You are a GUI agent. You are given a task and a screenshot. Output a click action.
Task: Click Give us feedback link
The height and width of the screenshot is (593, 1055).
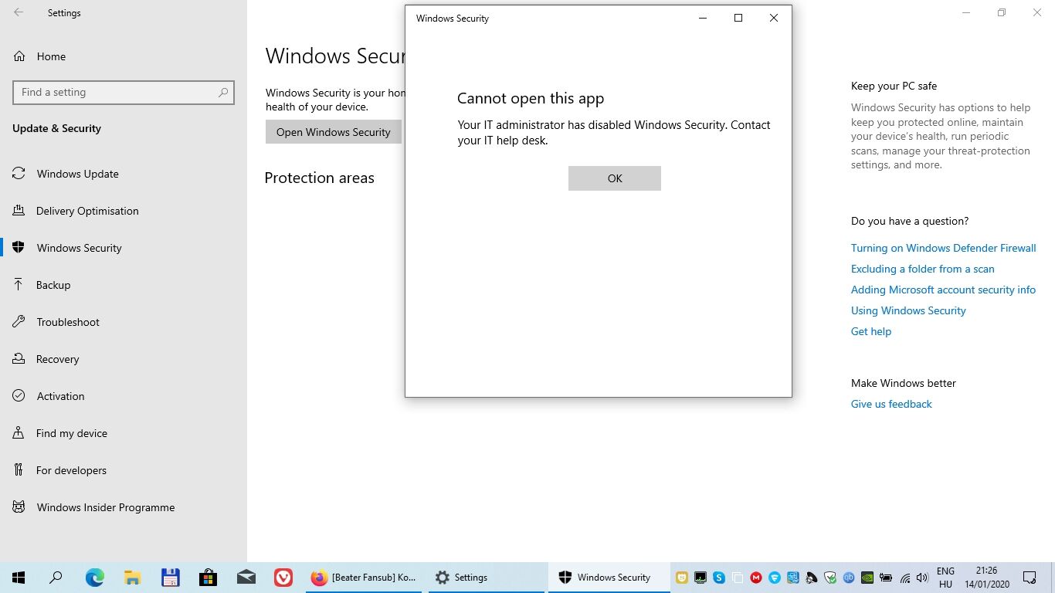click(891, 404)
